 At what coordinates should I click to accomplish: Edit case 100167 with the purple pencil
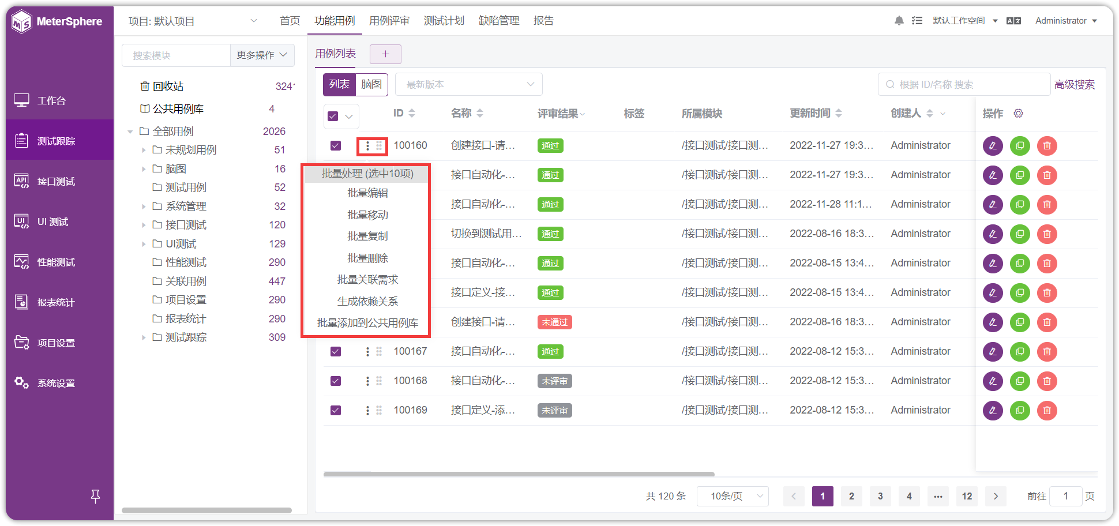(x=993, y=352)
